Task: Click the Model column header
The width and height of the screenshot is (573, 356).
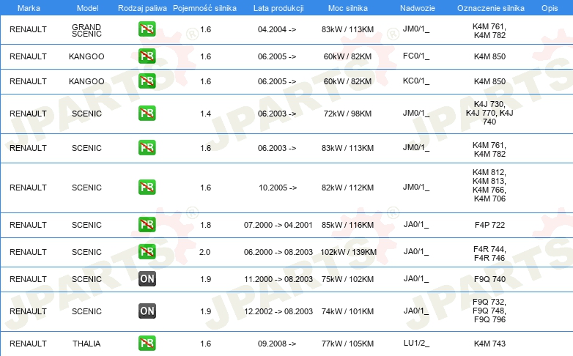Action: click(x=87, y=8)
